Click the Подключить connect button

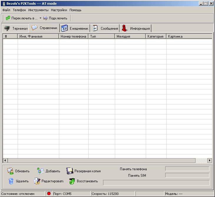[x=55, y=18]
